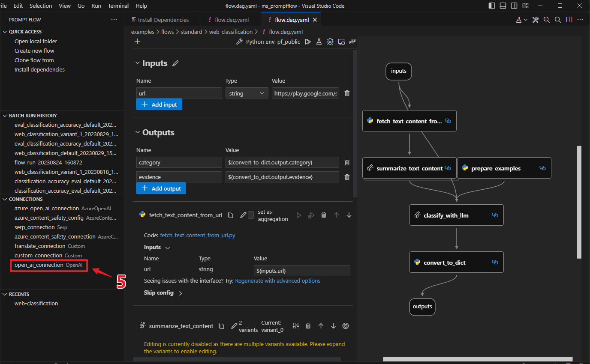Run the flow with the play icon
Screen dimensions: 590x364
point(308,42)
